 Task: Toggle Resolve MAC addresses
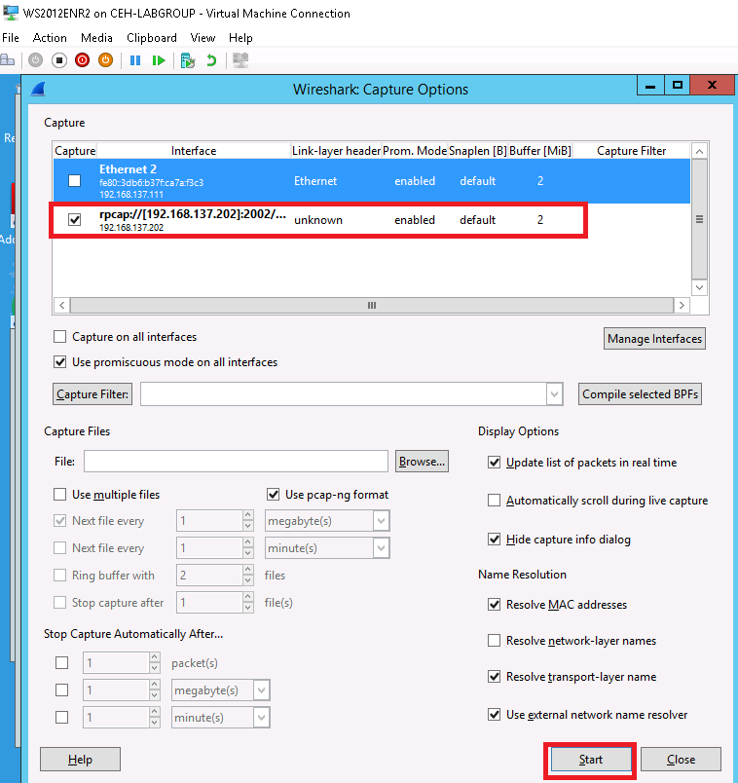[x=494, y=605]
